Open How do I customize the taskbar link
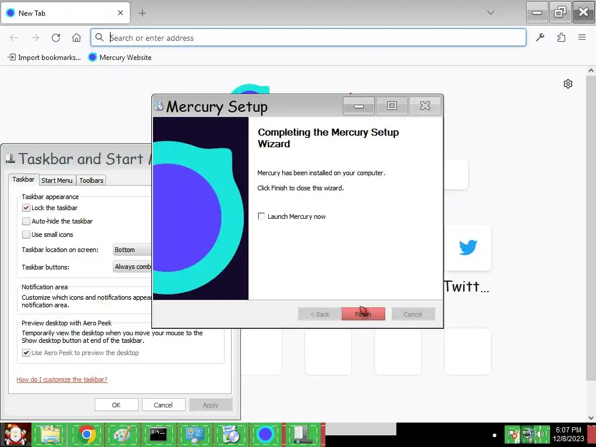The image size is (596, 447). (62, 379)
